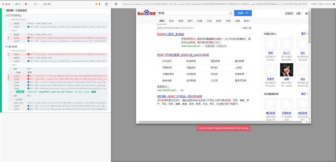Image resolution: width=336 pixels, height=162 pixels.
Task: Click the URL bar of the test preview
Action: [215, 4]
